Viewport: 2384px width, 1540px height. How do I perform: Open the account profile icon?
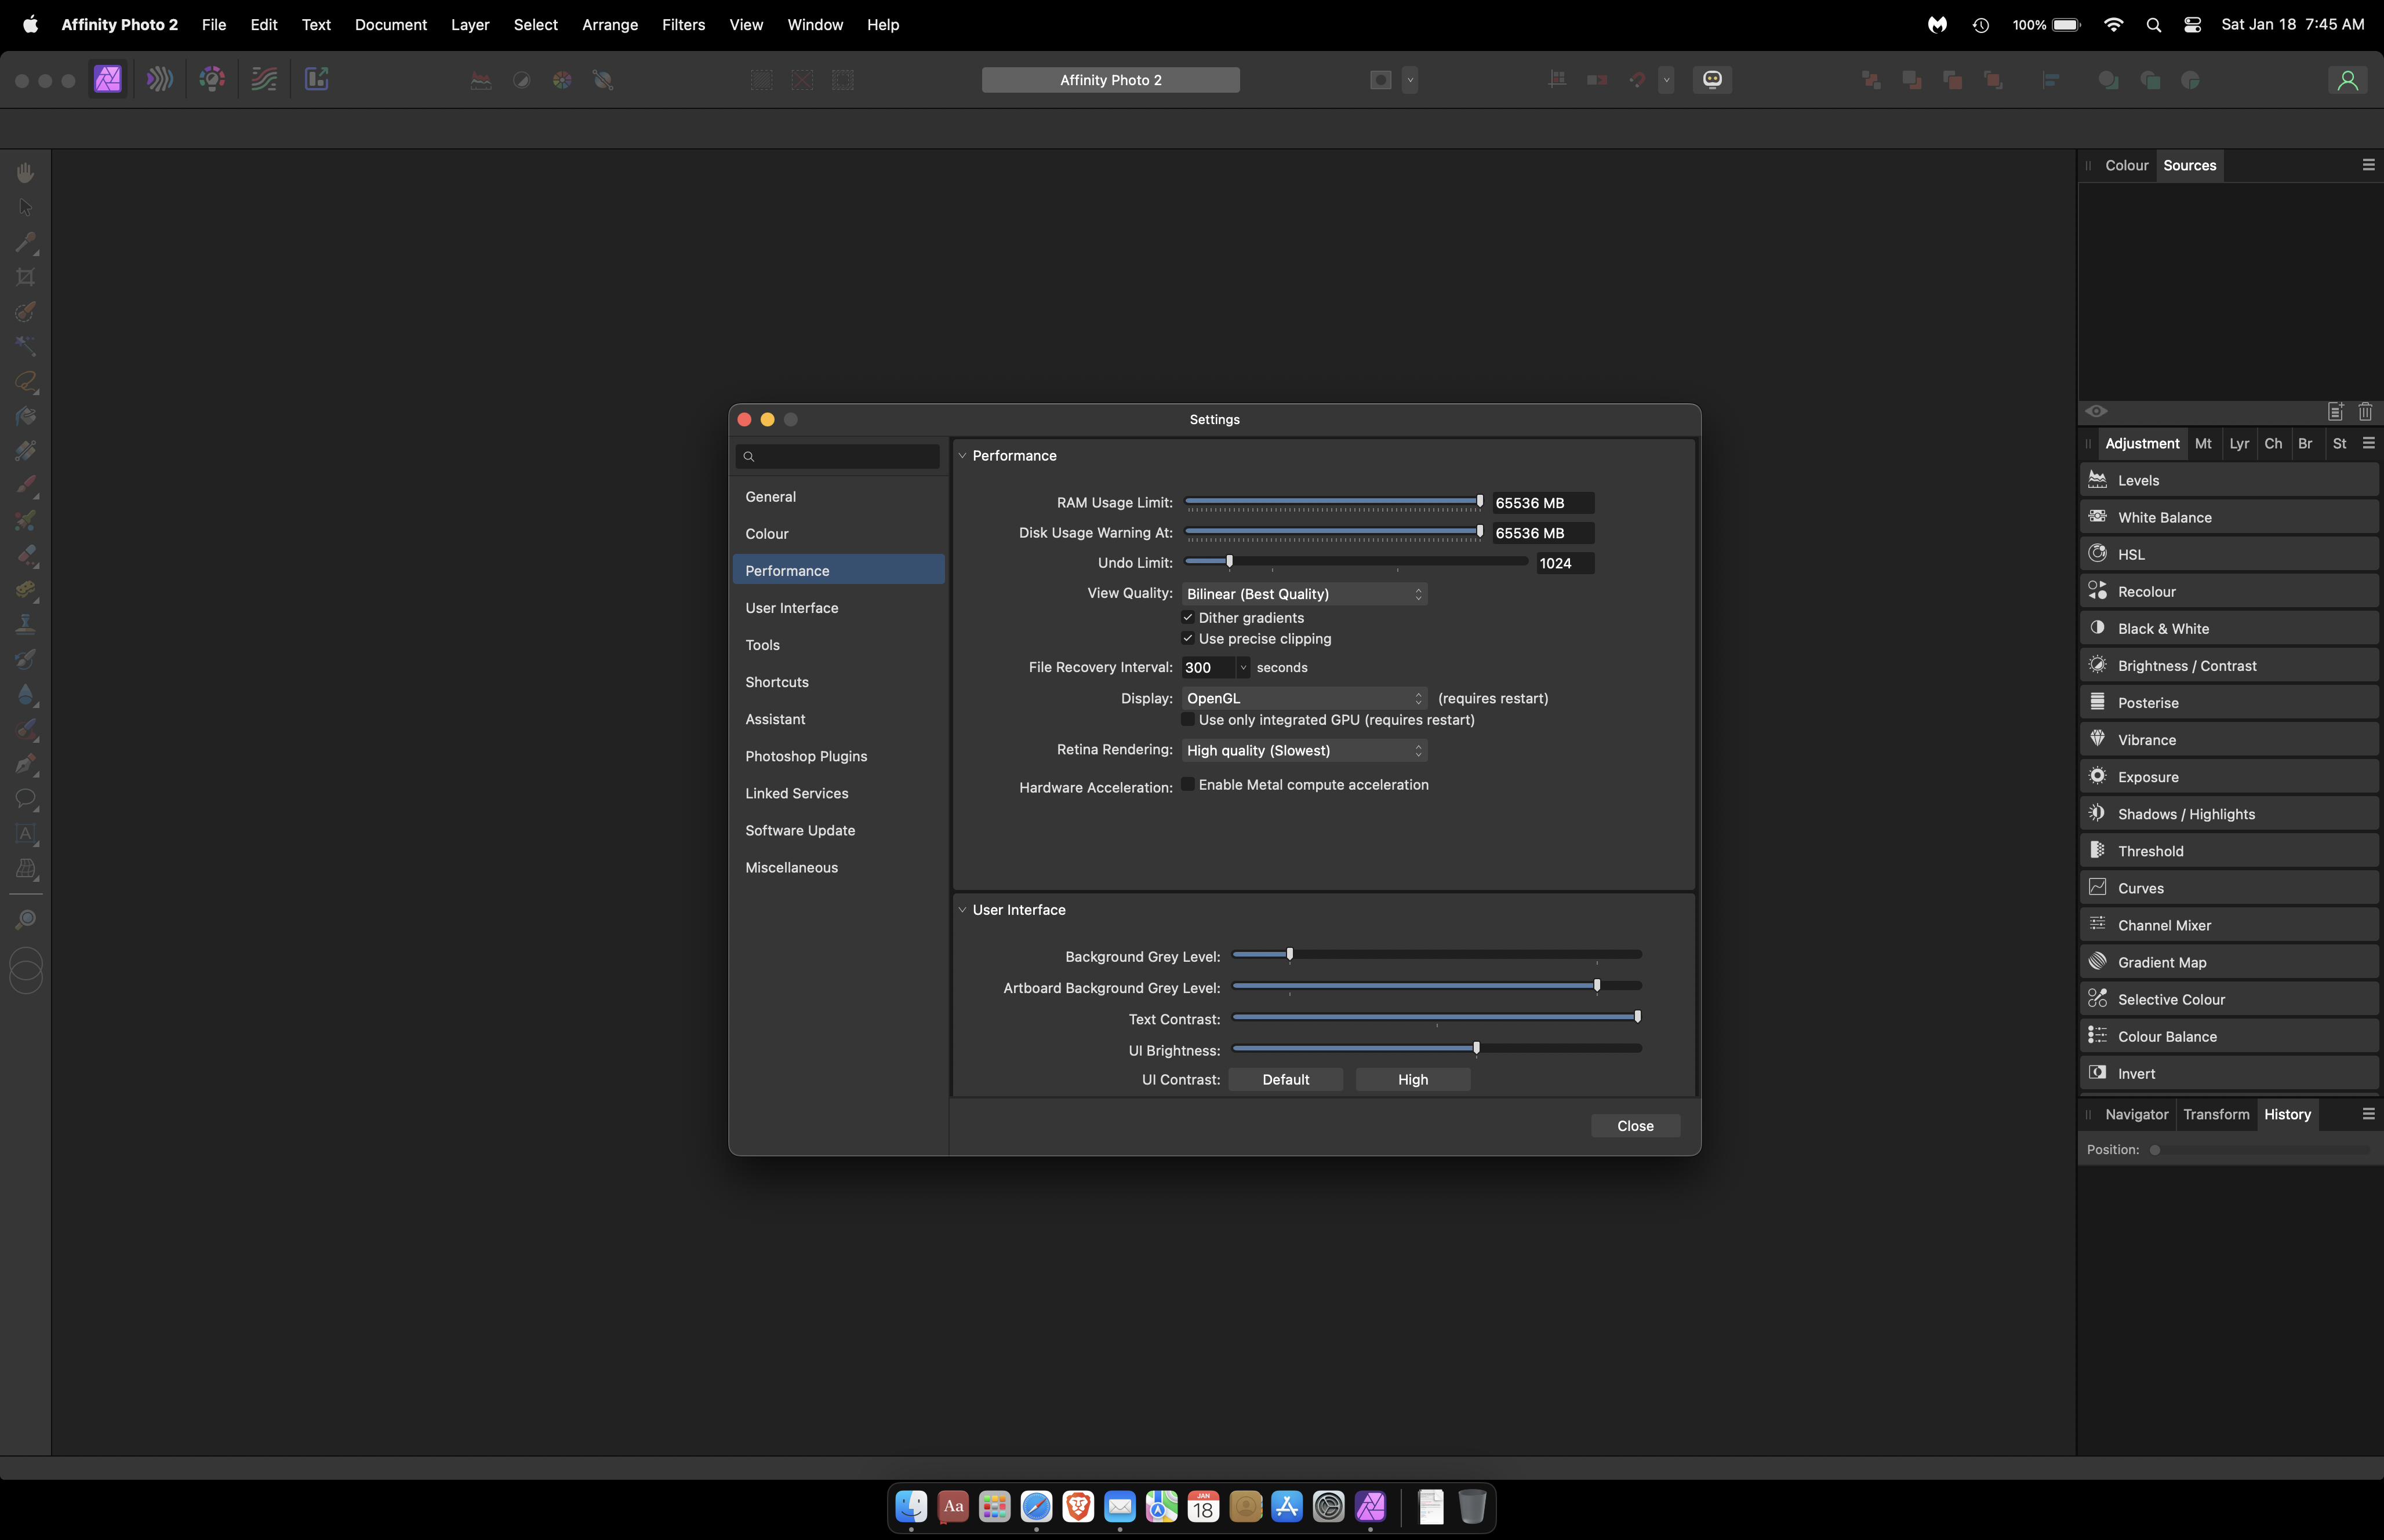click(2347, 80)
